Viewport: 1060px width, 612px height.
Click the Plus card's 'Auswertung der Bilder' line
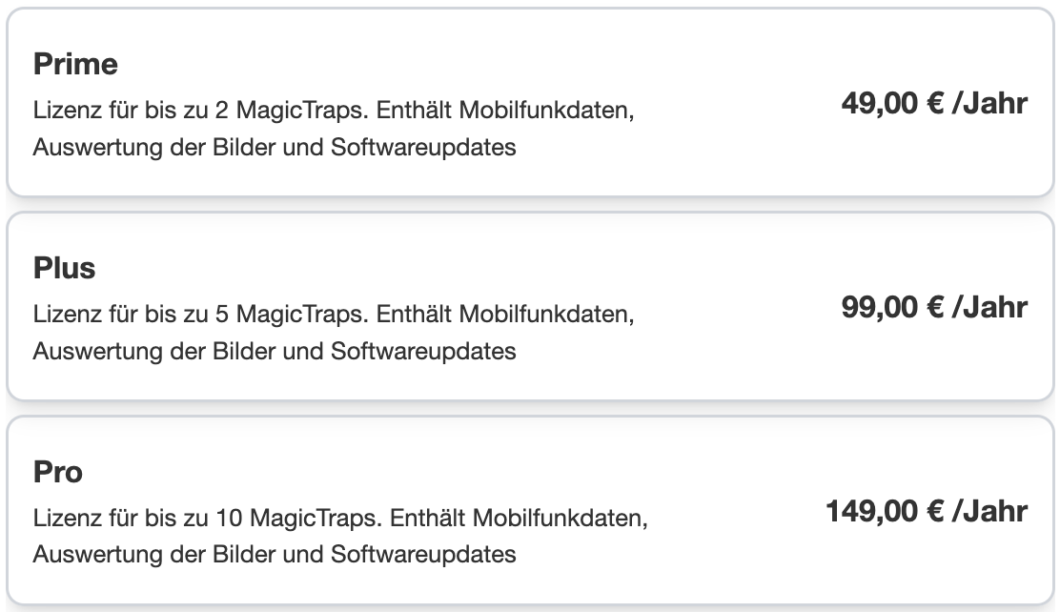(x=275, y=352)
